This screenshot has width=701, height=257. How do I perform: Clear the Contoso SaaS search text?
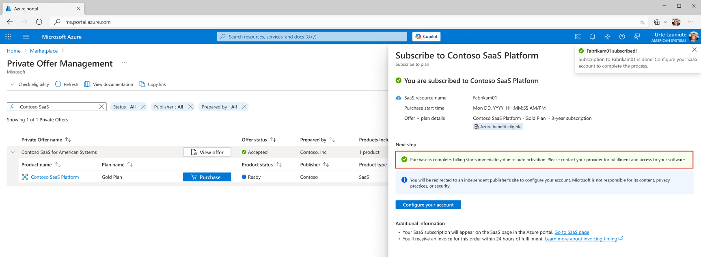coord(101,107)
